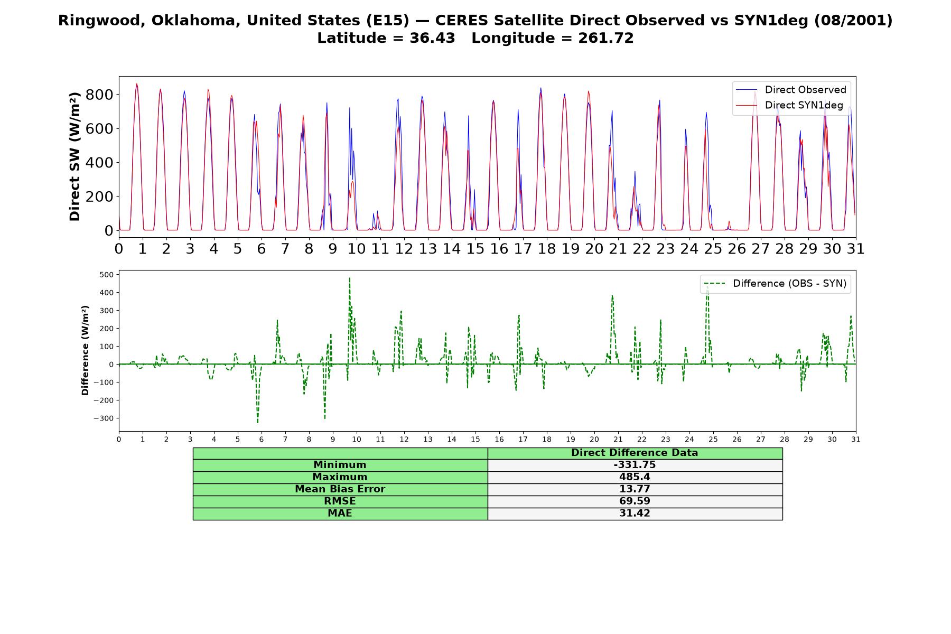Click the Direct SYN1deg legend entry
Image resolution: width=951 pixels, height=634 pixels.
[x=789, y=105]
